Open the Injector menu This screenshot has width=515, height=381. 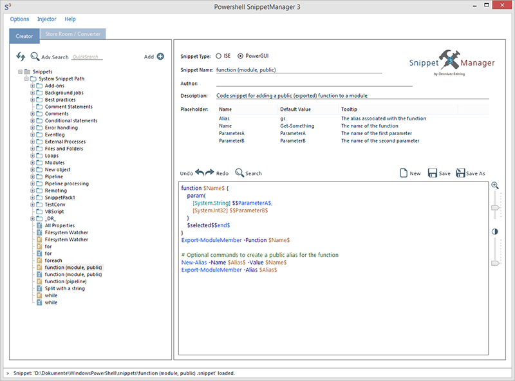46,19
